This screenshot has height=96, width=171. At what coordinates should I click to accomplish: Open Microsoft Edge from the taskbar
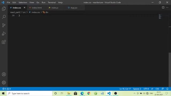pyautogui.click(x=82, y=93)
